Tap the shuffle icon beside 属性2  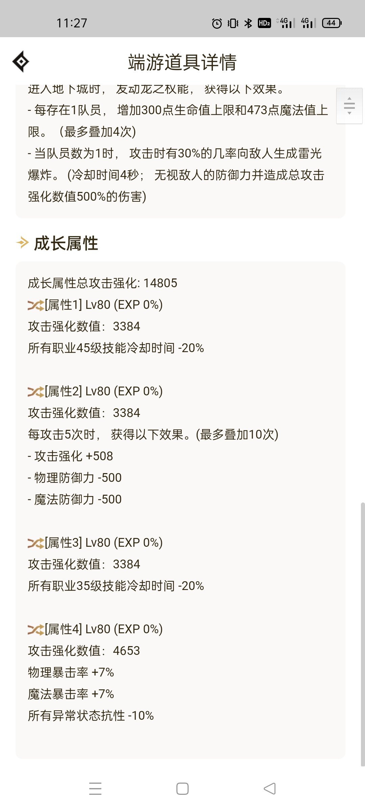click(36, 392)
